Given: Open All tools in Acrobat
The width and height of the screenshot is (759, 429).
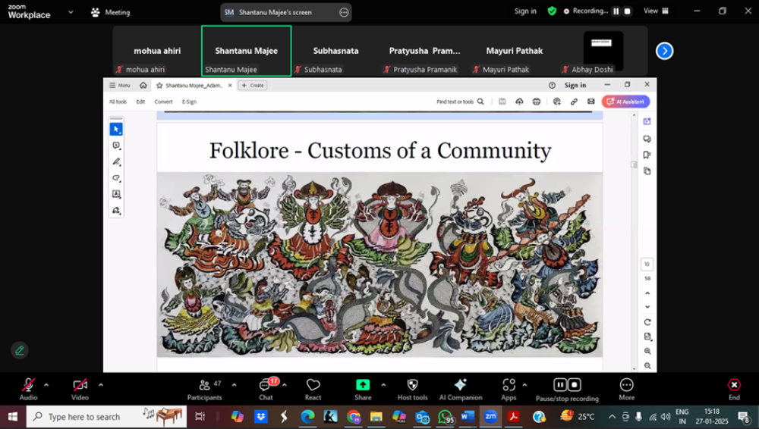Looking at the screenshot, I should click(x=118, y=102).
